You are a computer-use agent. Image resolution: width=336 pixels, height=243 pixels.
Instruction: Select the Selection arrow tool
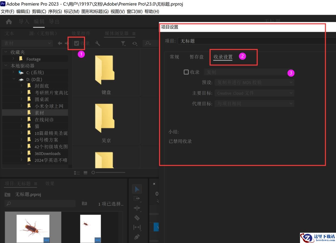coord(137,189)
